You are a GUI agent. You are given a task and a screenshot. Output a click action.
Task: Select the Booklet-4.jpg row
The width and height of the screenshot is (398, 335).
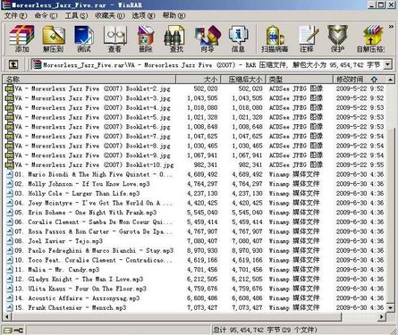pos(195,108)
